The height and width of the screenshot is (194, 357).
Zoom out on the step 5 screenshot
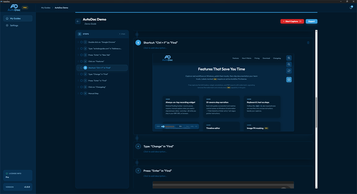click(289, 64)
